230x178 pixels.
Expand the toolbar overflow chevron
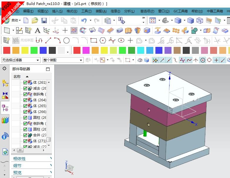pos(143,18)
